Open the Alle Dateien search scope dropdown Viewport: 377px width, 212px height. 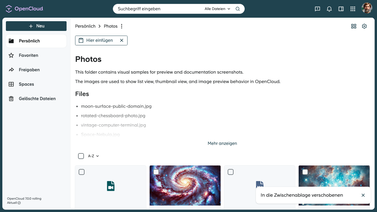pos(217,9)
